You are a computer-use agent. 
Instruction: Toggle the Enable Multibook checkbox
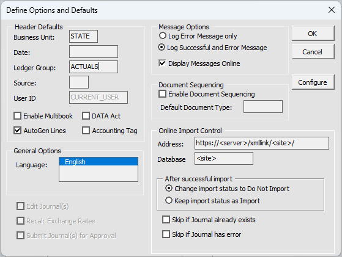18,116
